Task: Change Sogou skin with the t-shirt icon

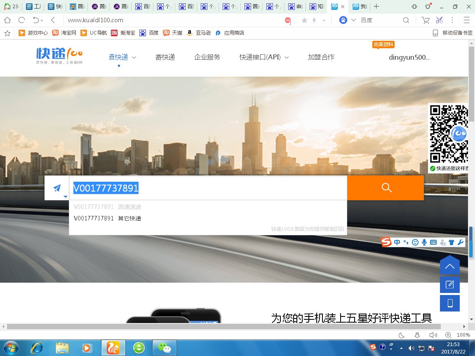Action: (451, 242)
